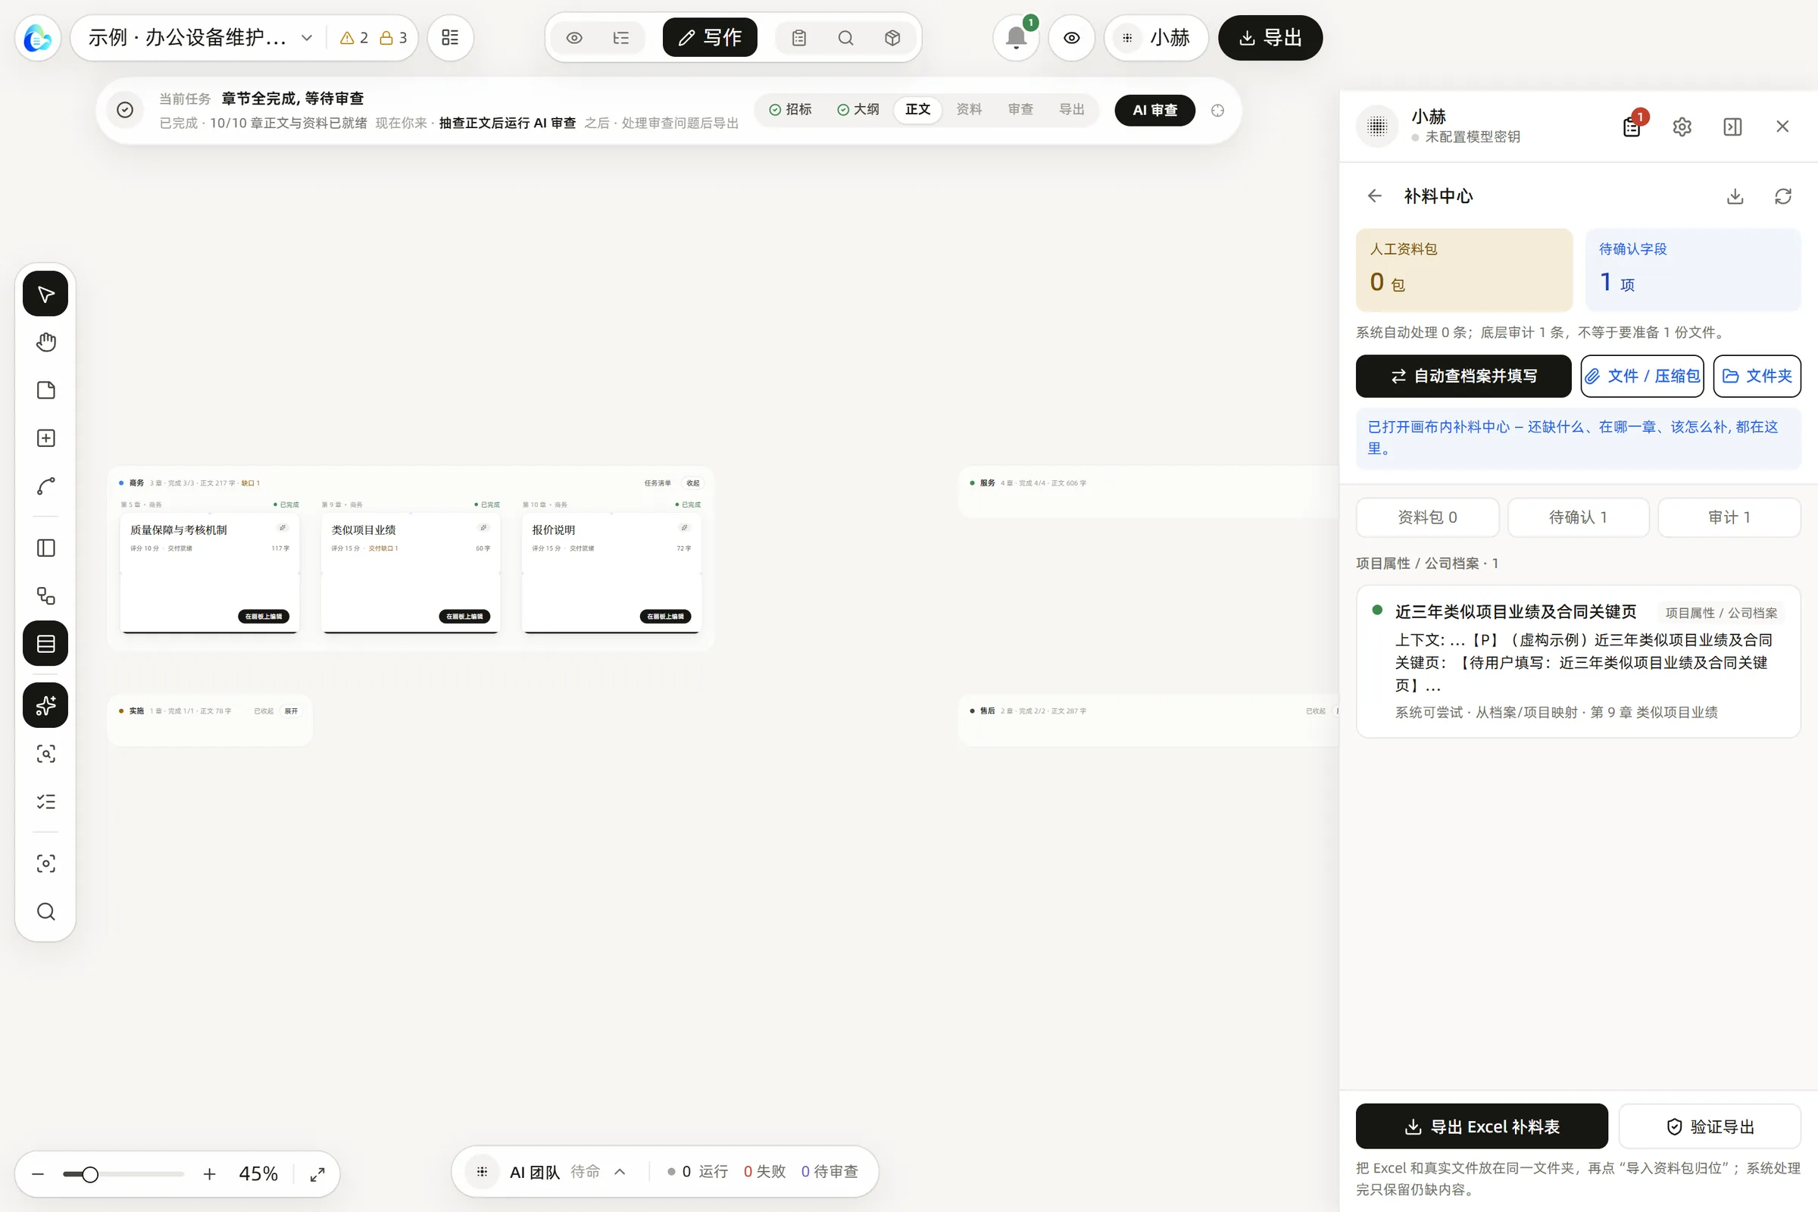
Task: Select the 资料 stage step
Action: [x=969, y=110]
